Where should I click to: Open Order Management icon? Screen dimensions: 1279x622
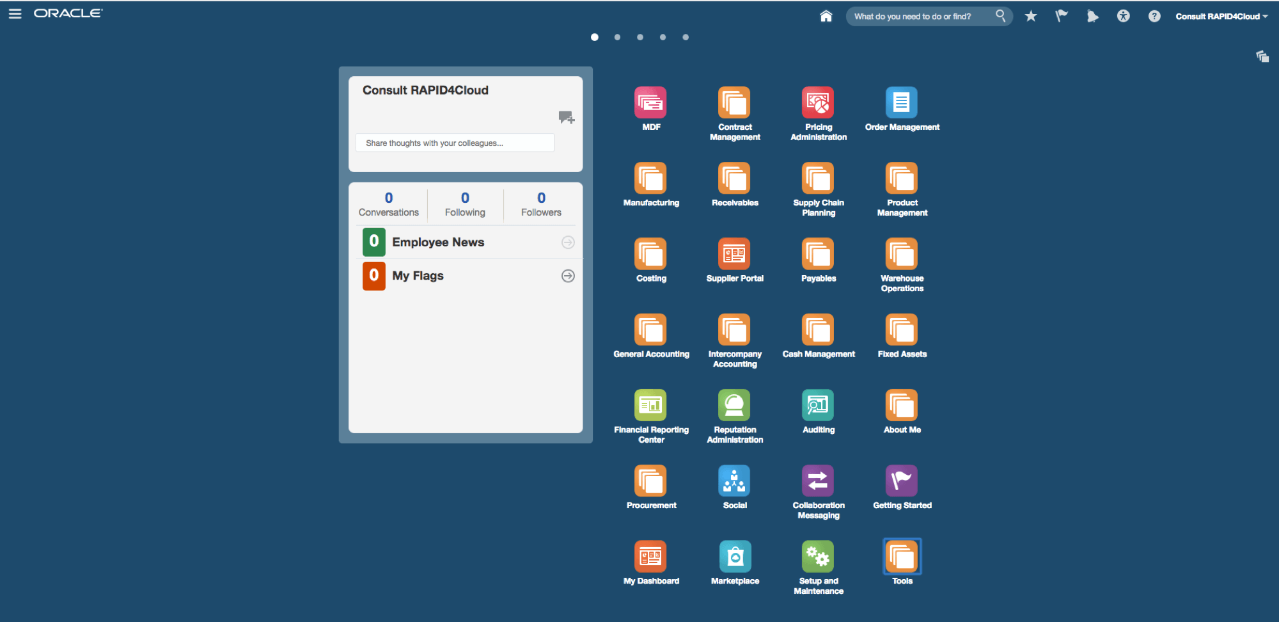click(902, 102)
